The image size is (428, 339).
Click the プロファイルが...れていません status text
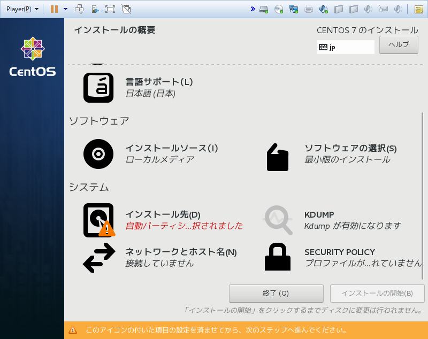[363, 263]
